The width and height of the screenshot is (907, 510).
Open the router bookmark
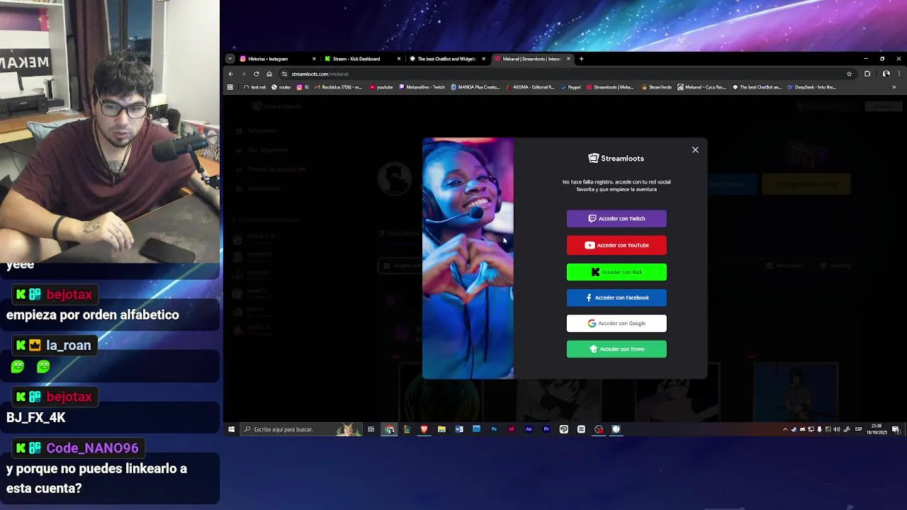click(281, 87)
